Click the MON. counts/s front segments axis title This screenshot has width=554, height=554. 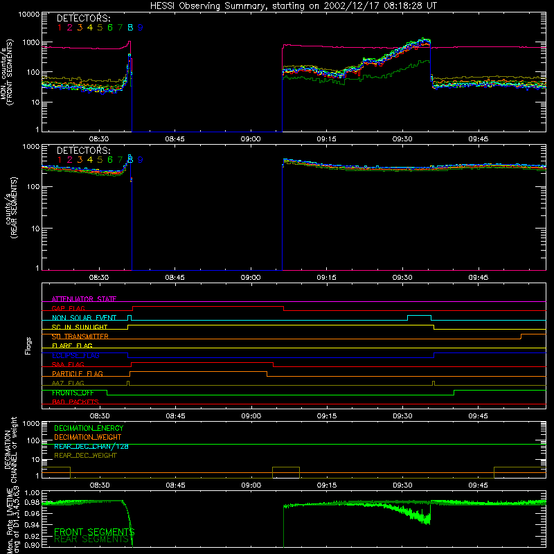(6, 72)
